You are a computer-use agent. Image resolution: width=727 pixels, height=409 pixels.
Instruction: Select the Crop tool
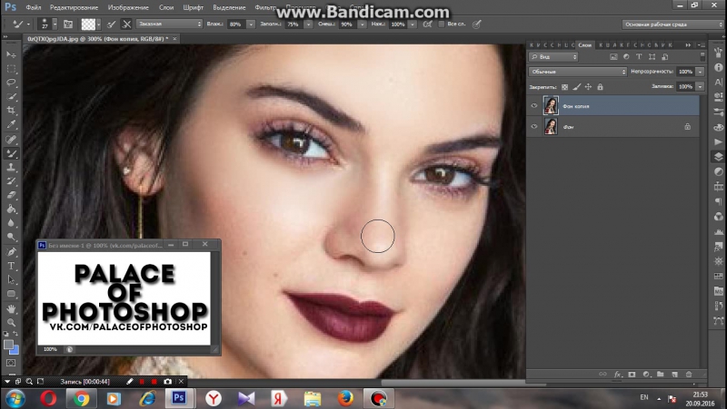tap(11, 111)
